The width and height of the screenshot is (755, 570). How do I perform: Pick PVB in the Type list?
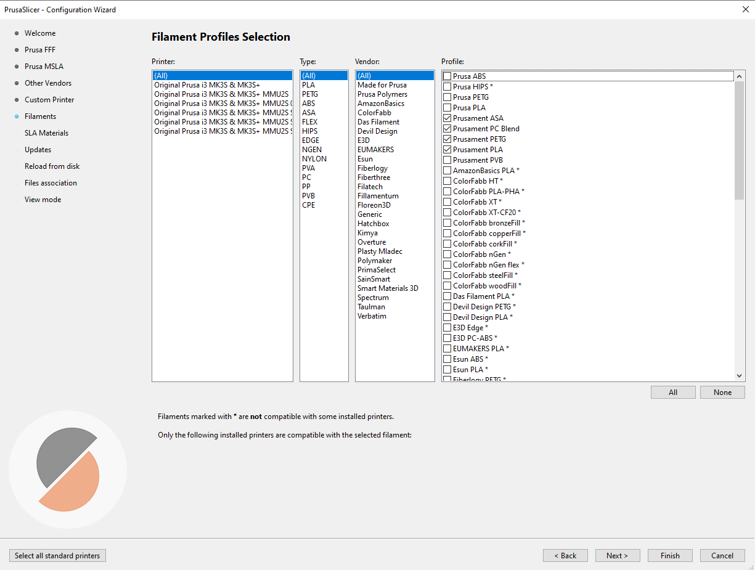[324, 196]
